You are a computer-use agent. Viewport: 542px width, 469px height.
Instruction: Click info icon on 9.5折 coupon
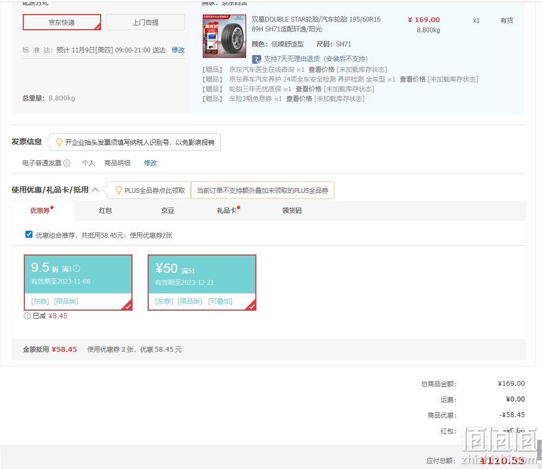(77, 269)
